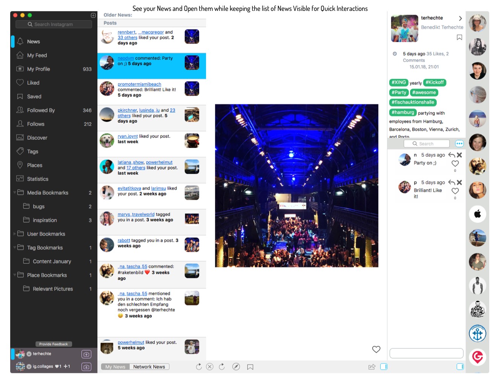
Task: Toggle detail panel icon next to share
Action: (384, 366)
